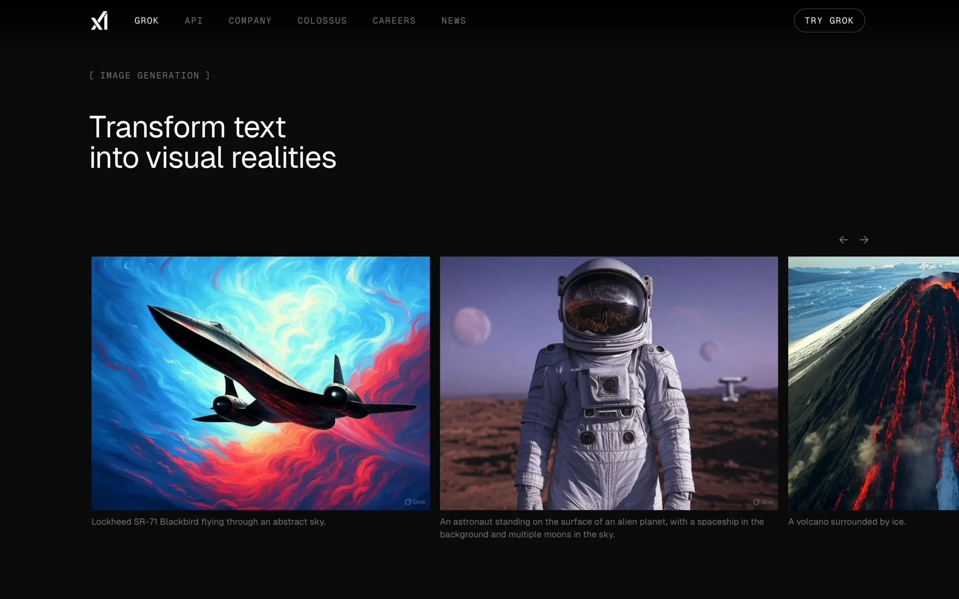959x599 pixels.
Task: Open the GROK nav item
Action: [x=146, y=20]
